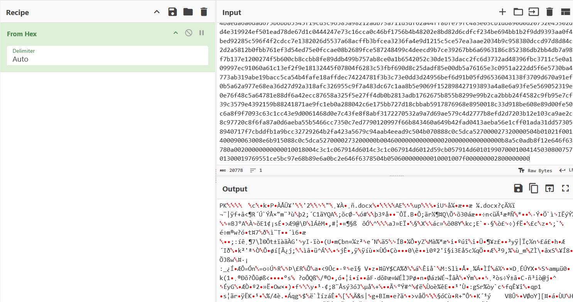Viewport: 573px width, 302px height.
Task: Open file as input
Action: click(534, 12)
